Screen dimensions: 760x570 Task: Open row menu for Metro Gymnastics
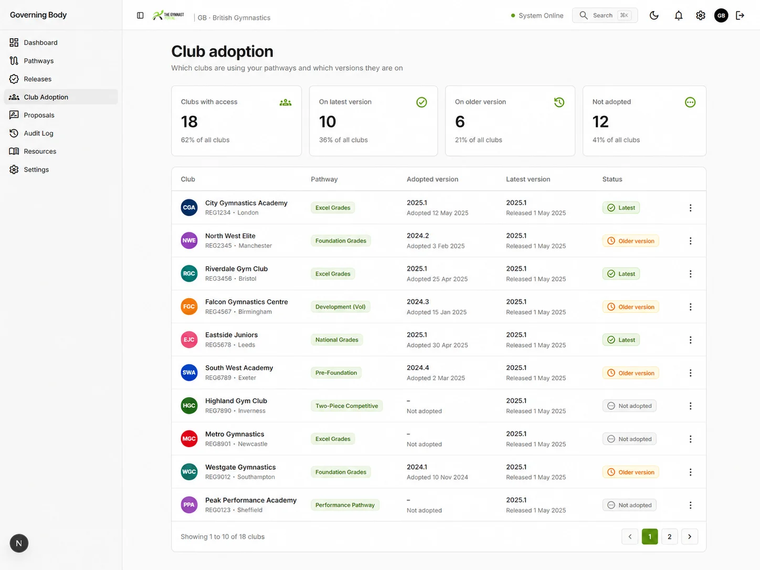(690, 439)
